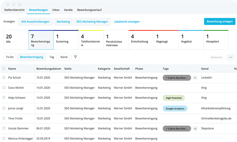Sort by the Kategorie column header
This screenshot has width=237, height=142.
[104, 69]
